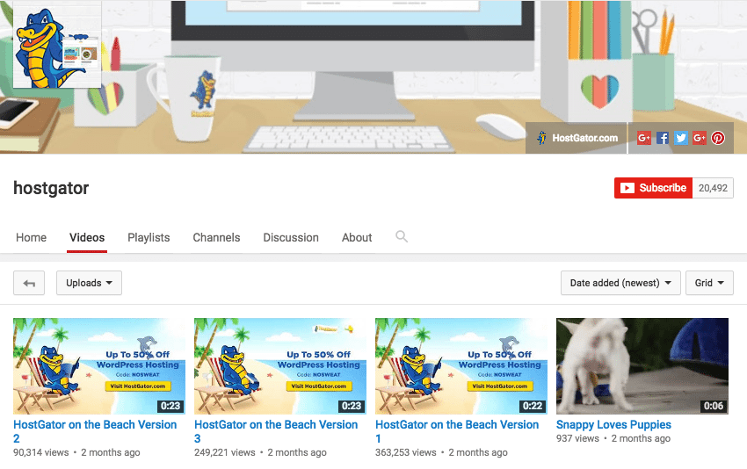The image size is (747, 469).
Task: Click the 363,253 views text
Action: 405,452
